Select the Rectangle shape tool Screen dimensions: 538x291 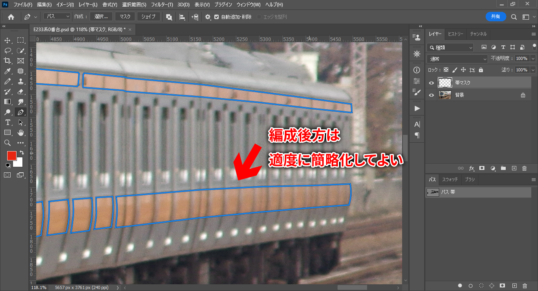7,132
